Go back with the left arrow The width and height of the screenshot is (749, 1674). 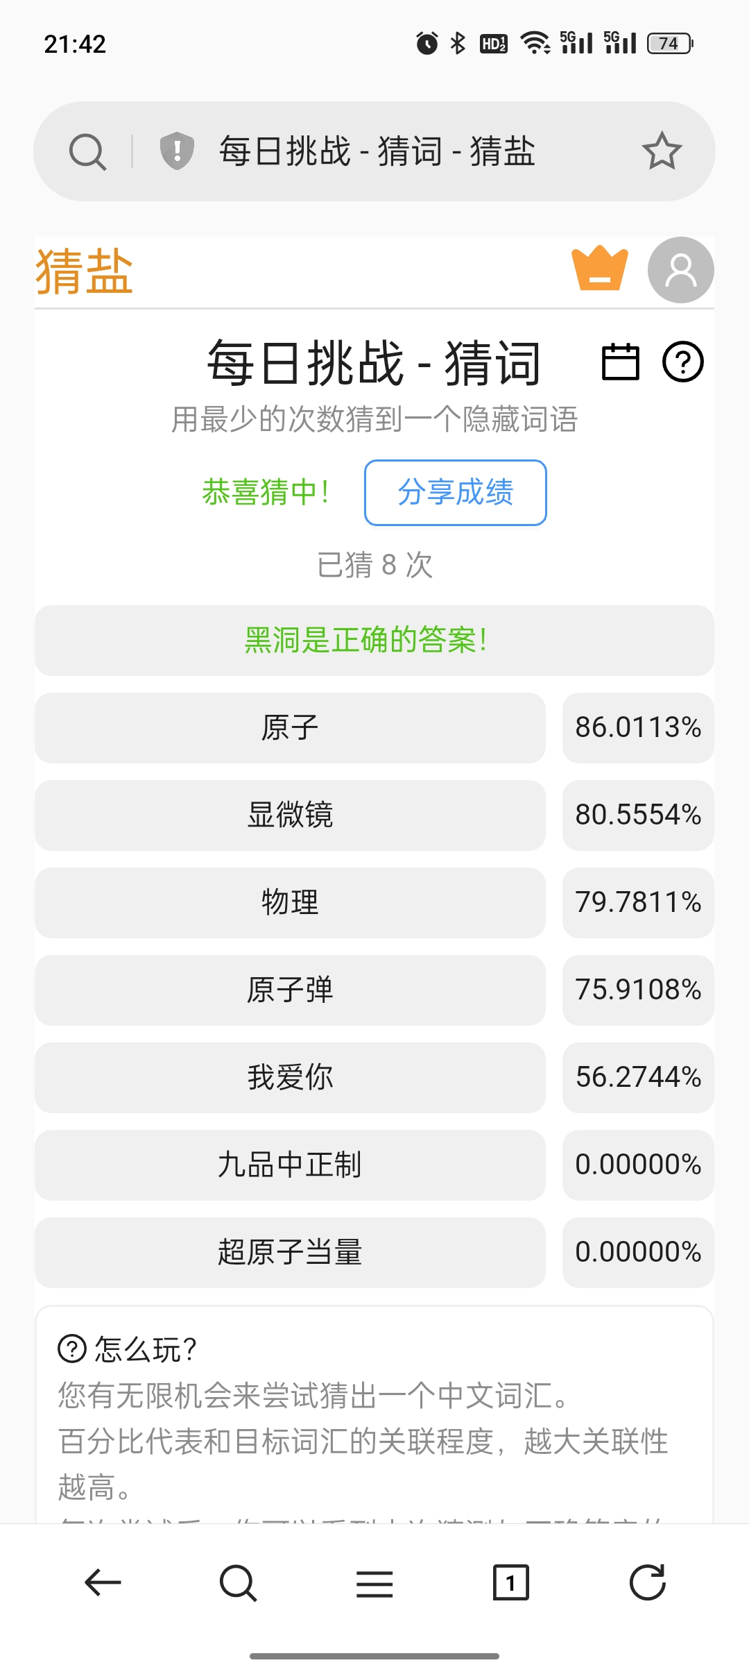pyautogui.click(x=103, y=1582)
